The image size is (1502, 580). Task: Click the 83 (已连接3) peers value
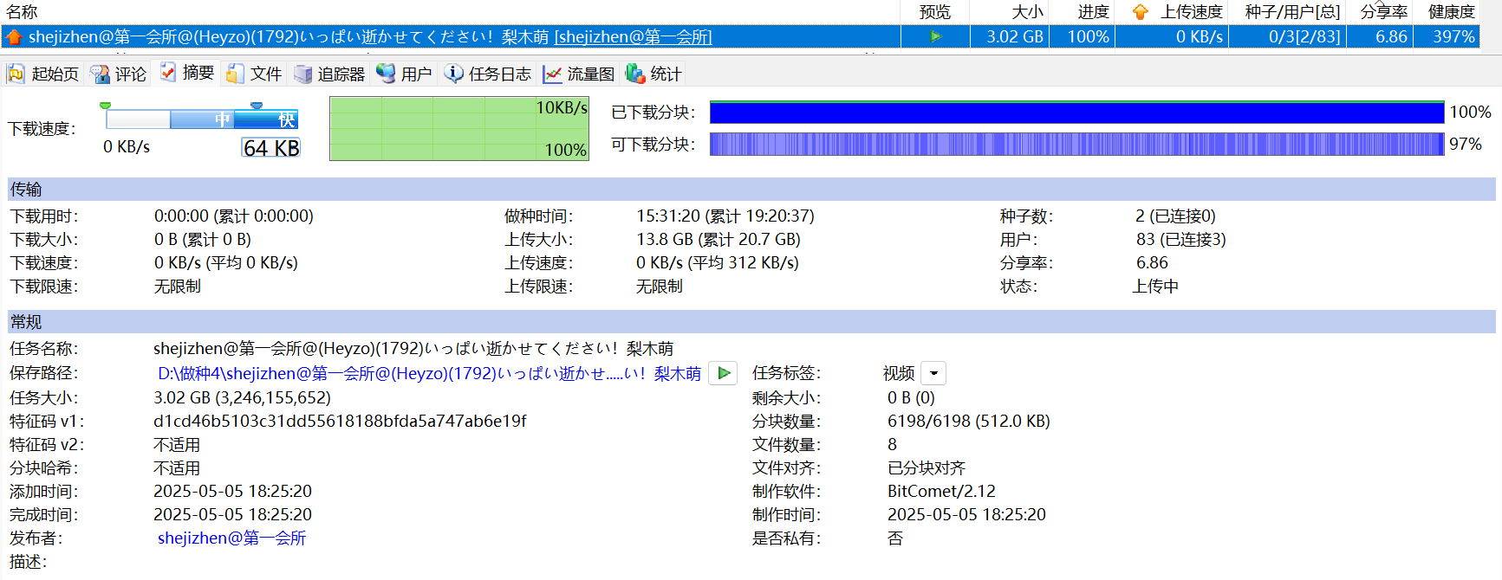click(1181, 239)
